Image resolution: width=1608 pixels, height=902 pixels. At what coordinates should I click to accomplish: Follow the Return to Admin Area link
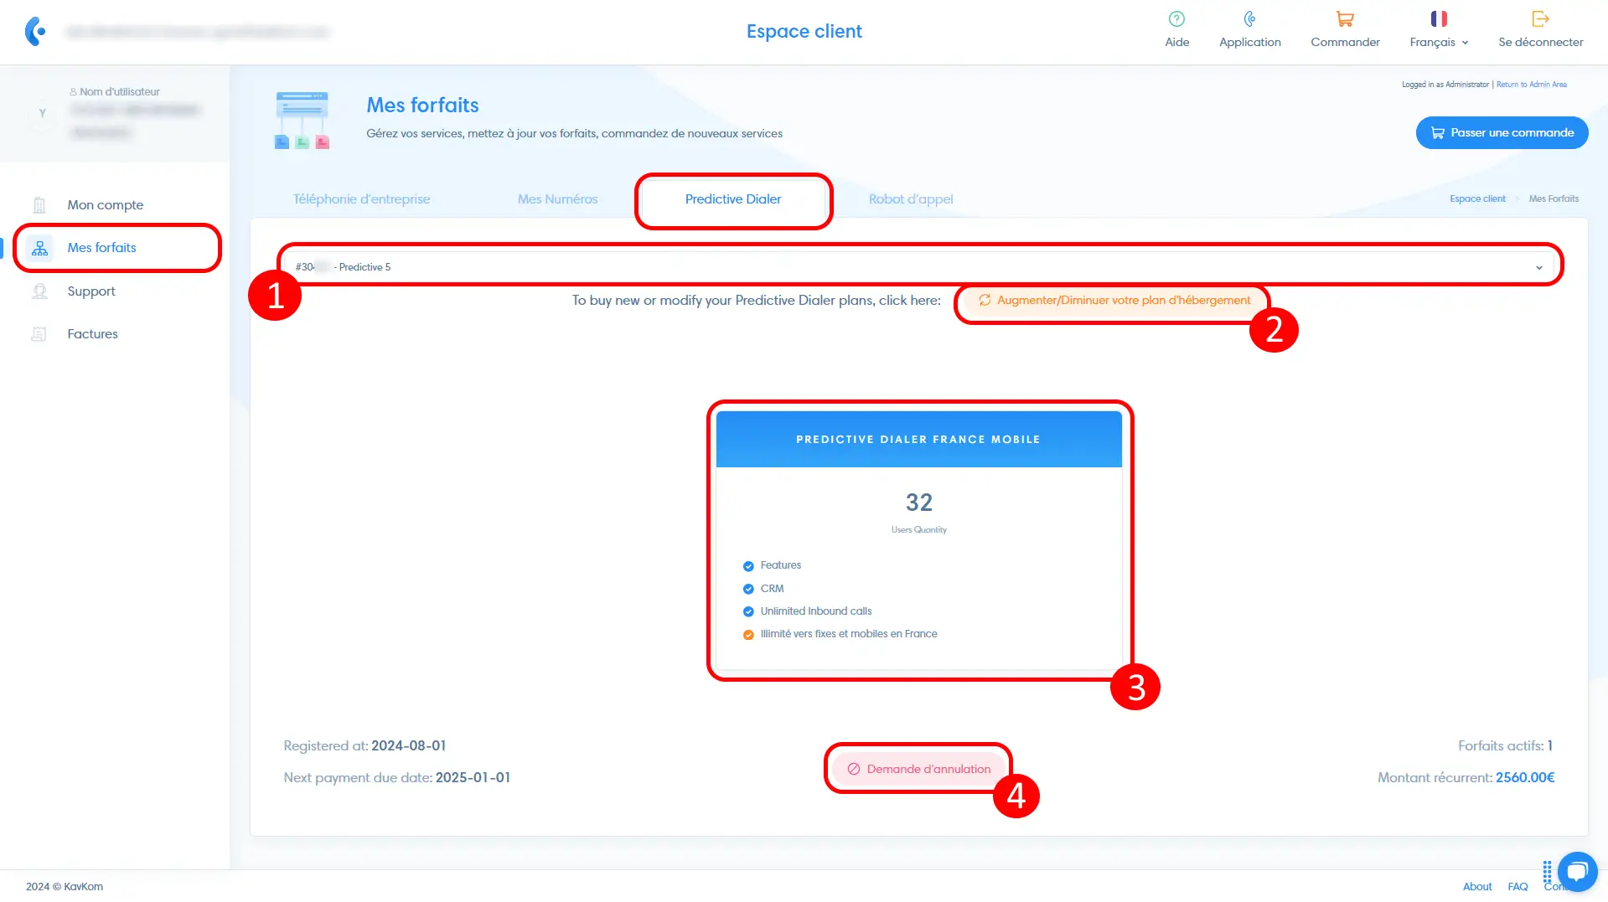pos(1531,85)
